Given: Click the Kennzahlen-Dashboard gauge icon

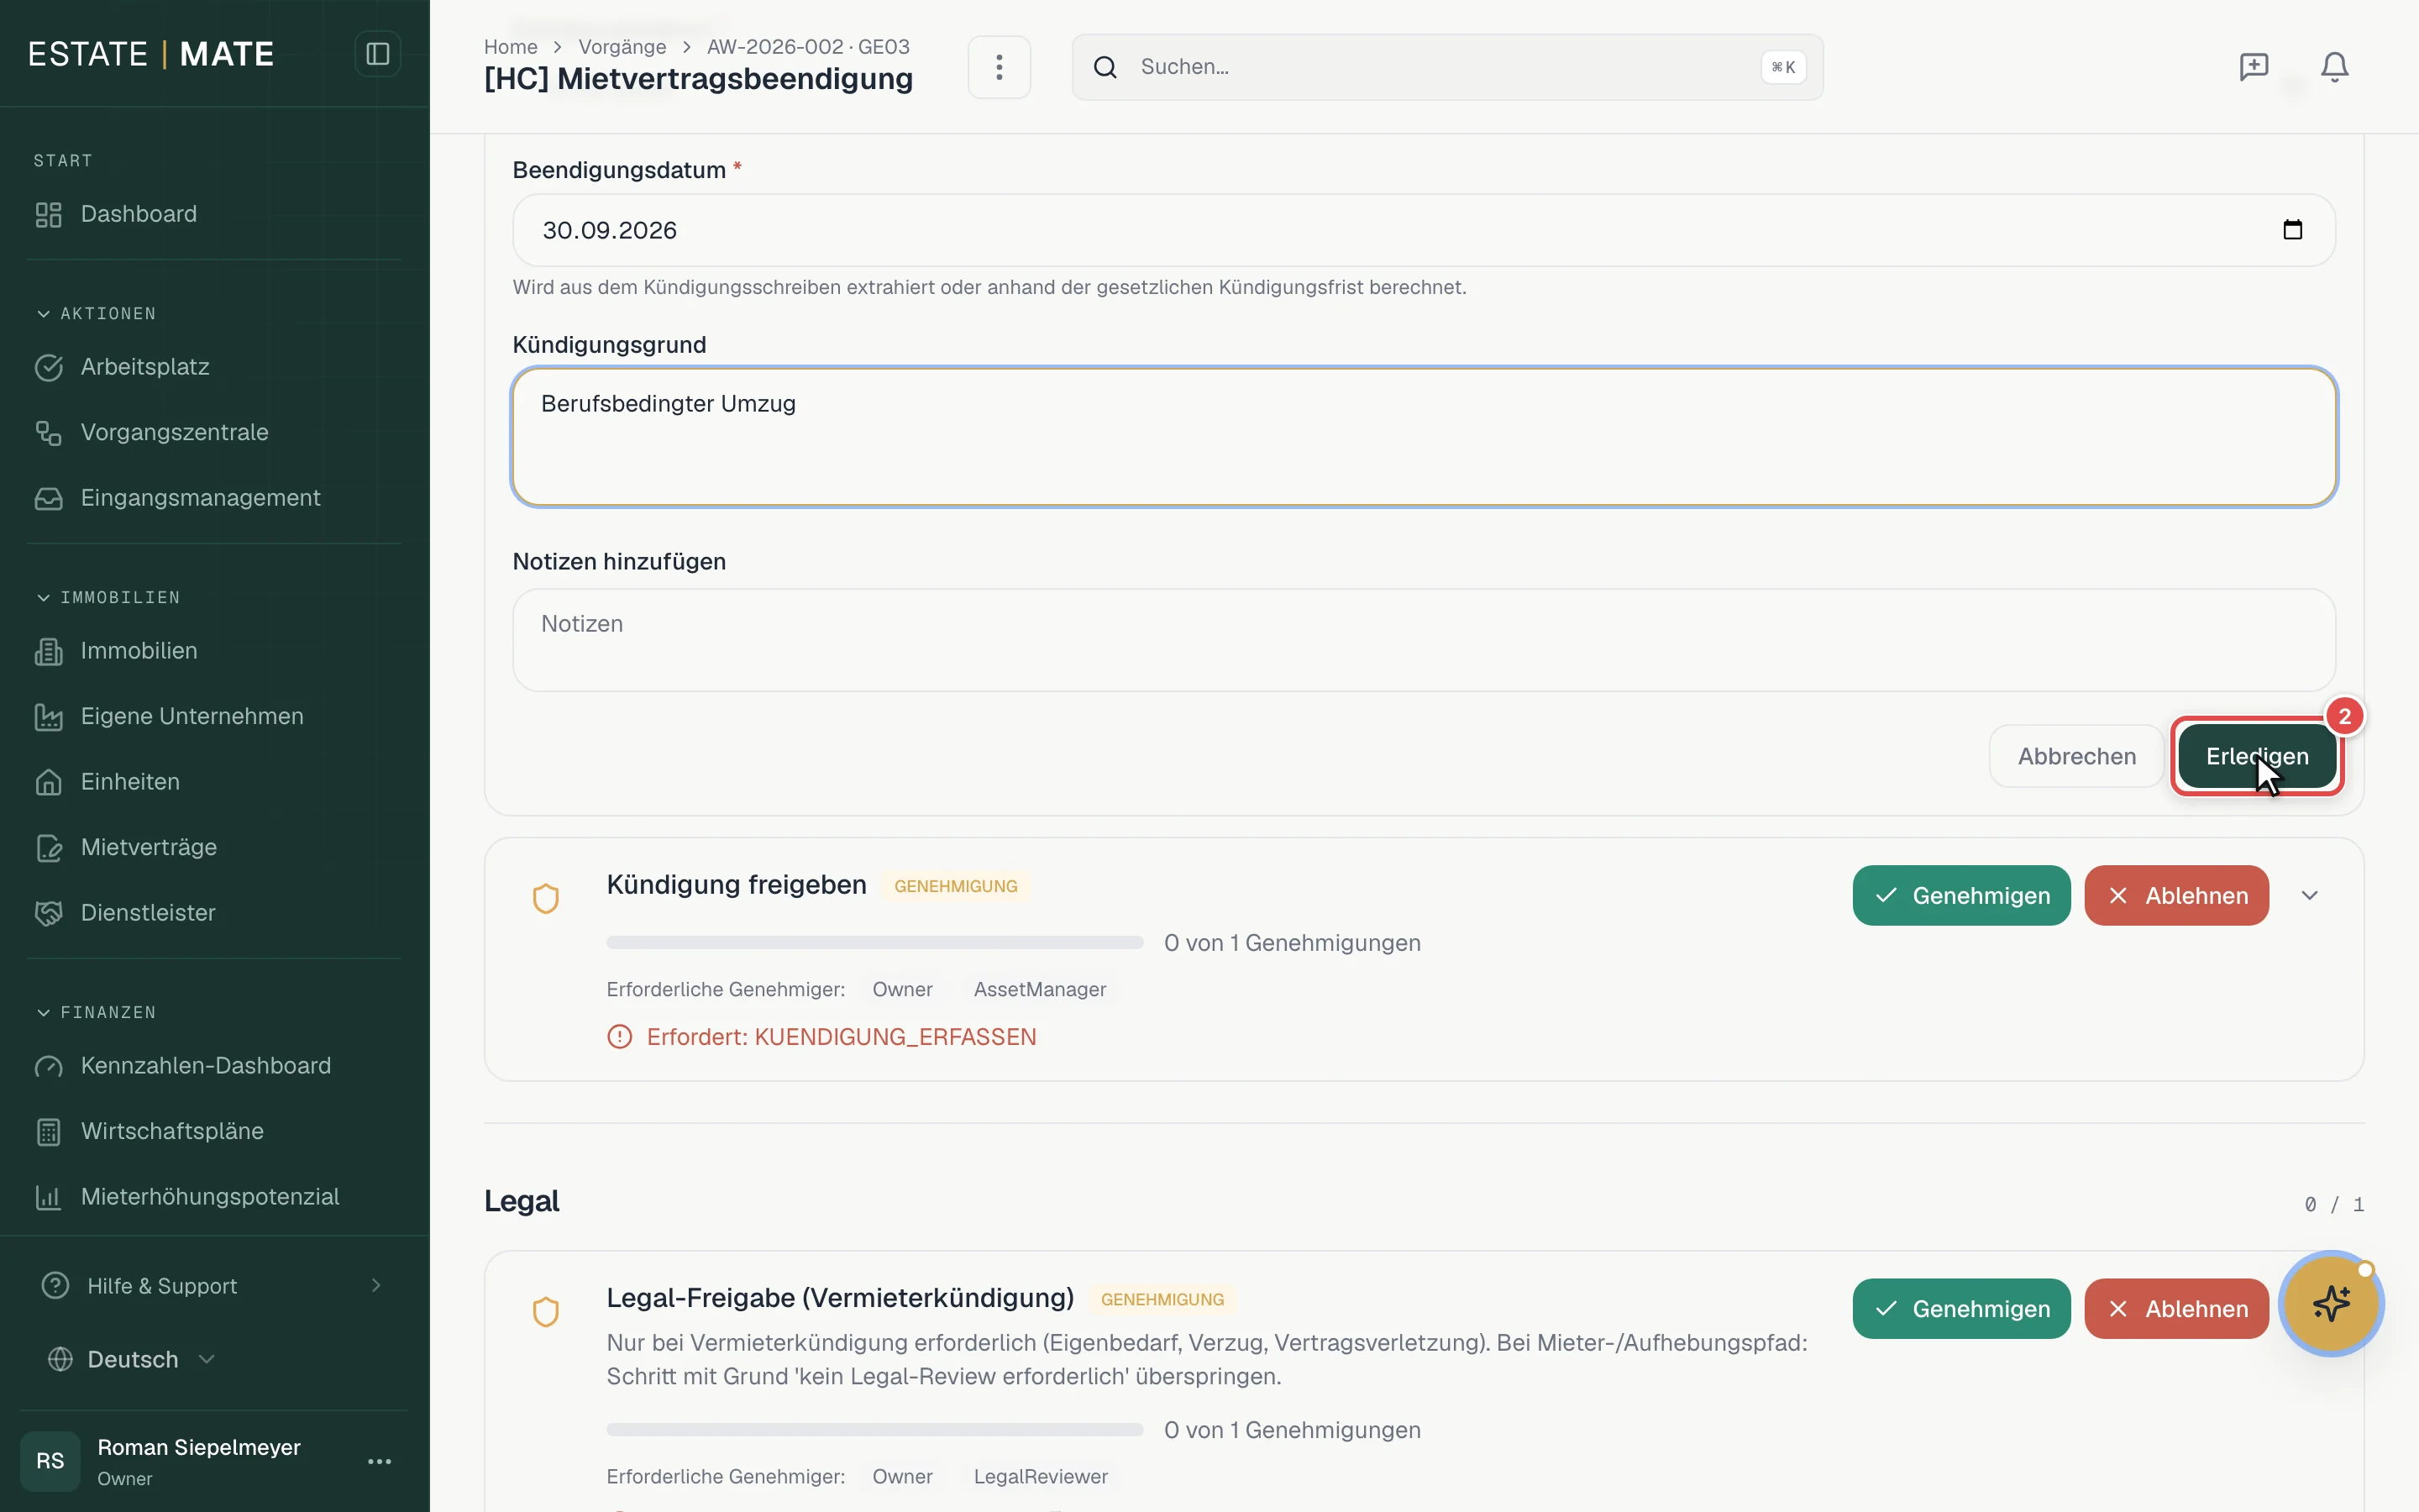Looking at the screenshot, I should pos(48,1066).
